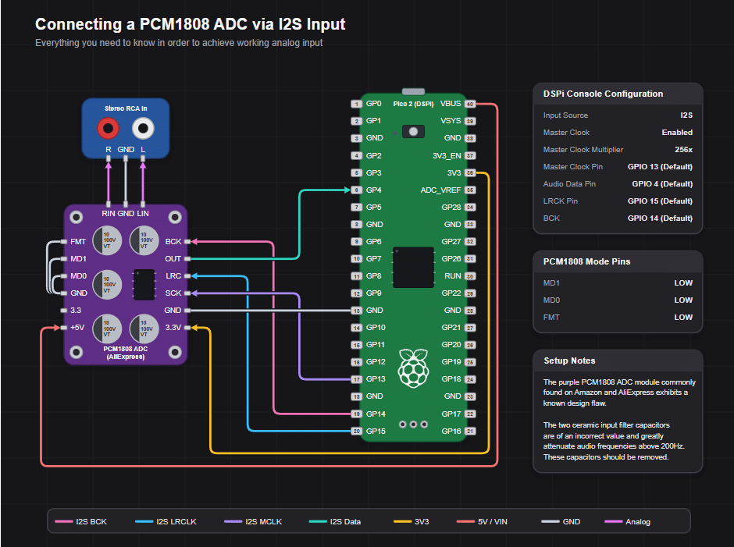Image resolution: width=734 pixels, height=547 pixels.
Task: Click the SCK pin label on the PCM1808 board
Action: tap(173, 293)
